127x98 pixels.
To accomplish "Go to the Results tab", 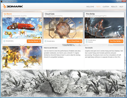I will 114,7.
